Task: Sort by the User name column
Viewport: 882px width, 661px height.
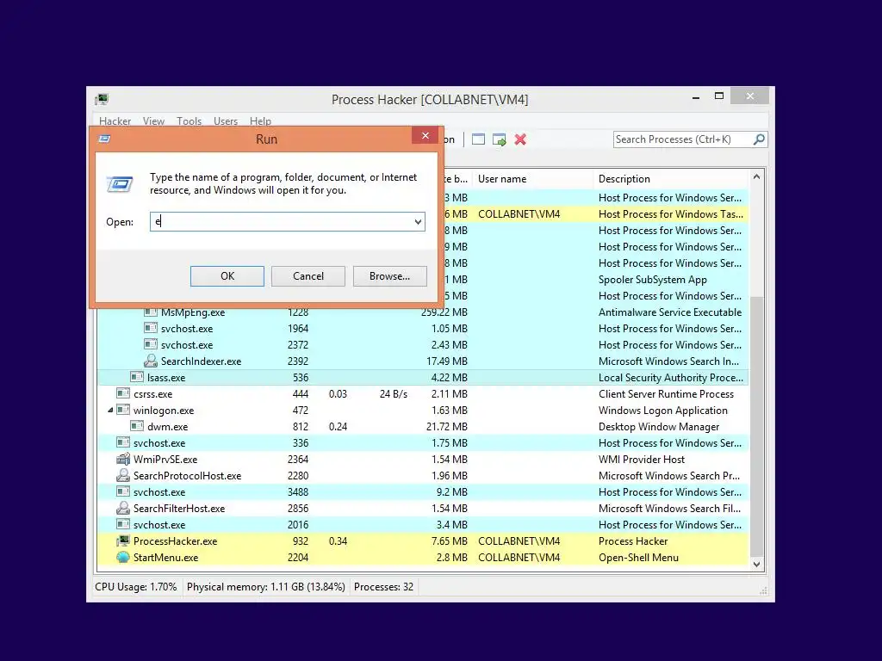Action: (532, 179)
